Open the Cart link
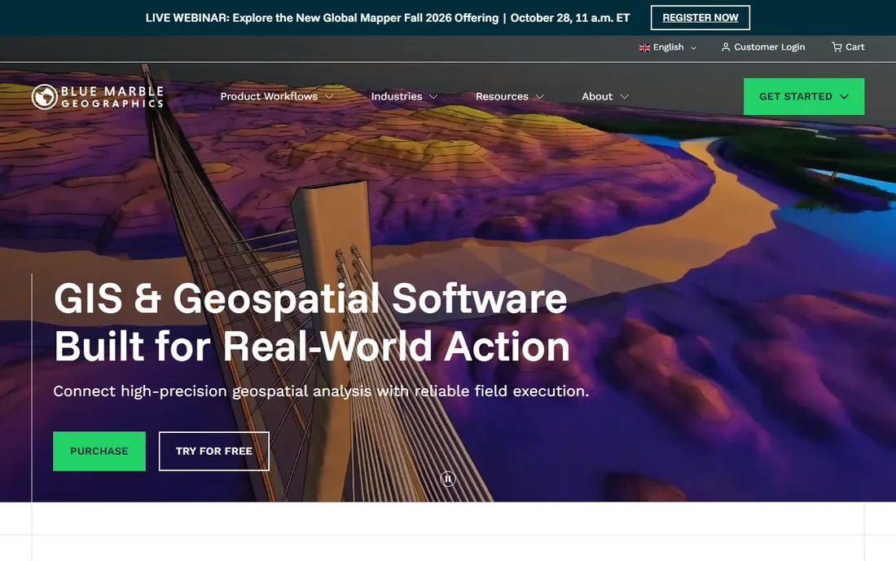Viewport: 896px width, 561px height. [848, 47]
